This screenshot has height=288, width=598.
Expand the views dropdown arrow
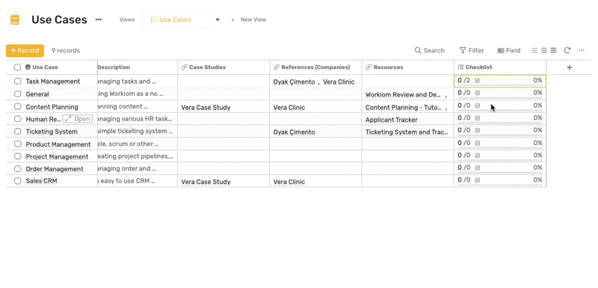point(218,20)
